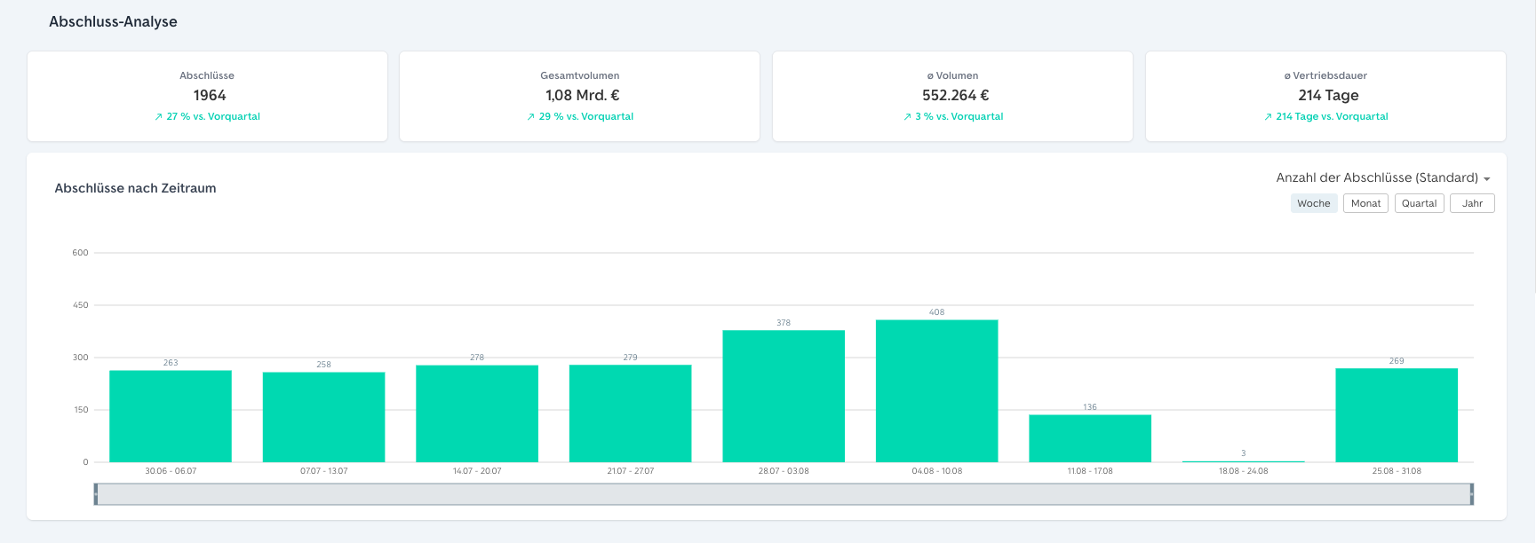Select the 25.08 - 31.08 bar

tap(1397, 415)
